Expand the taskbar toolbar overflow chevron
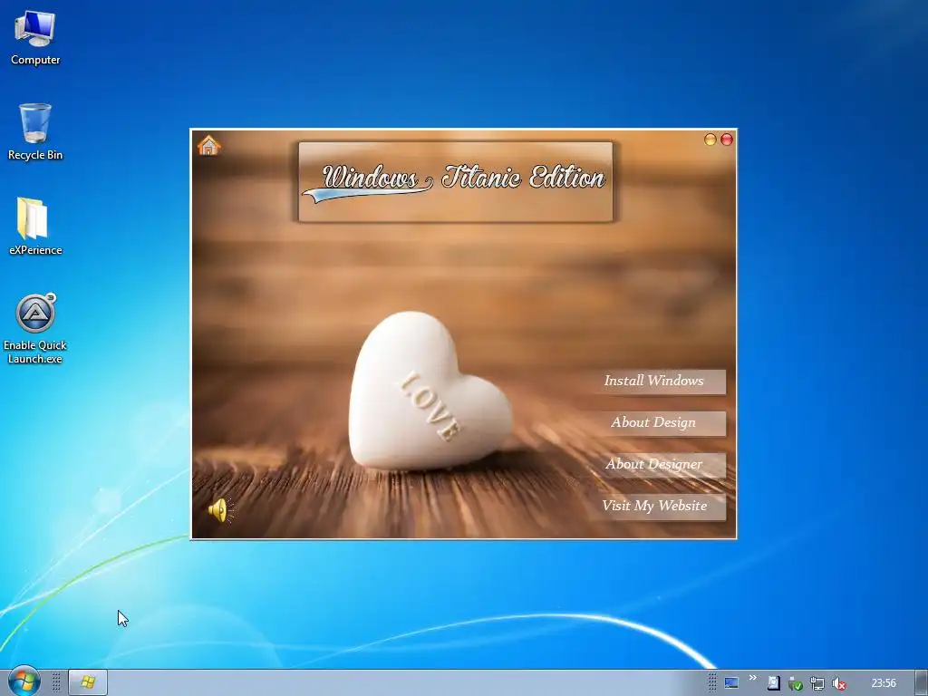Viewport: 928px width, 696px height. (753, 678)
